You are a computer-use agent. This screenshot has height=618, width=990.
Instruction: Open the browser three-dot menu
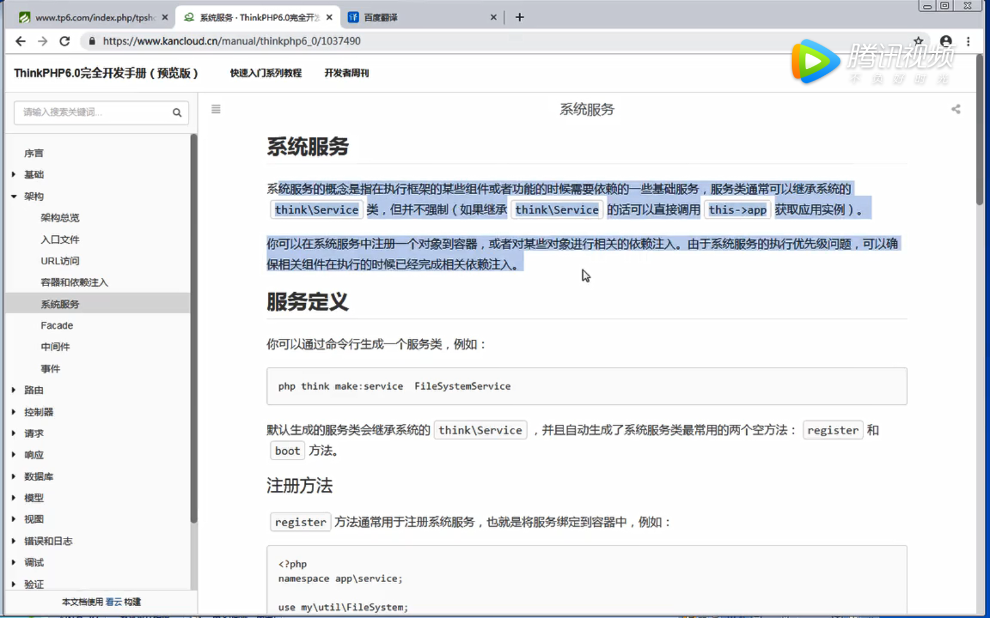click(968, 41)
